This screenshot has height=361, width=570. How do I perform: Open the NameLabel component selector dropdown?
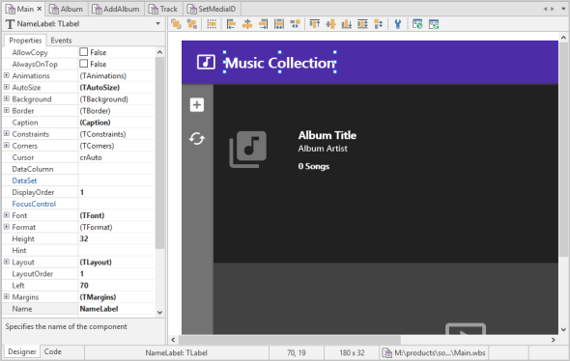point(158,23)
